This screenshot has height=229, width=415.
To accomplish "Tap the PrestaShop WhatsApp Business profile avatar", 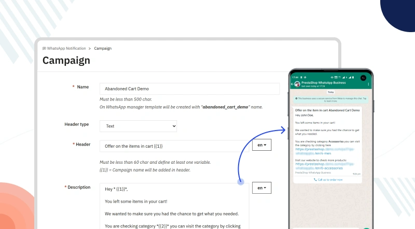I will (x=297, y=83).
